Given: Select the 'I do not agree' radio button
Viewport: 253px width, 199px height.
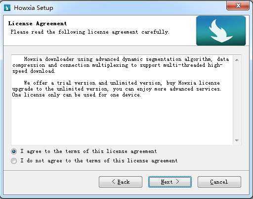Looking at the screenshot, I should (14, 161).
